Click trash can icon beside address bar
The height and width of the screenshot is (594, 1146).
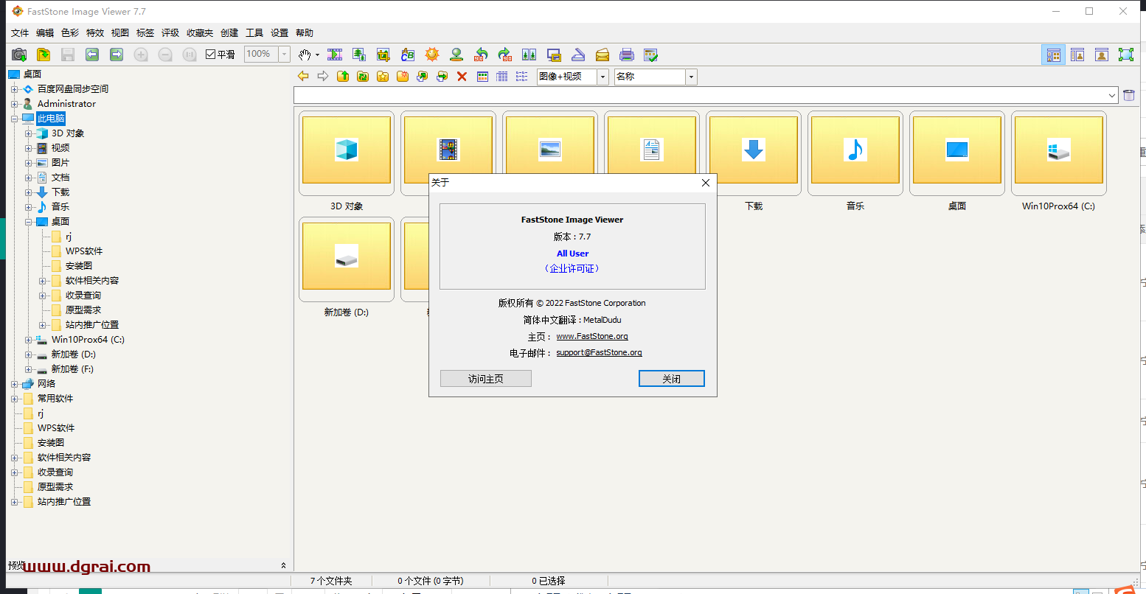point(1129,95)
